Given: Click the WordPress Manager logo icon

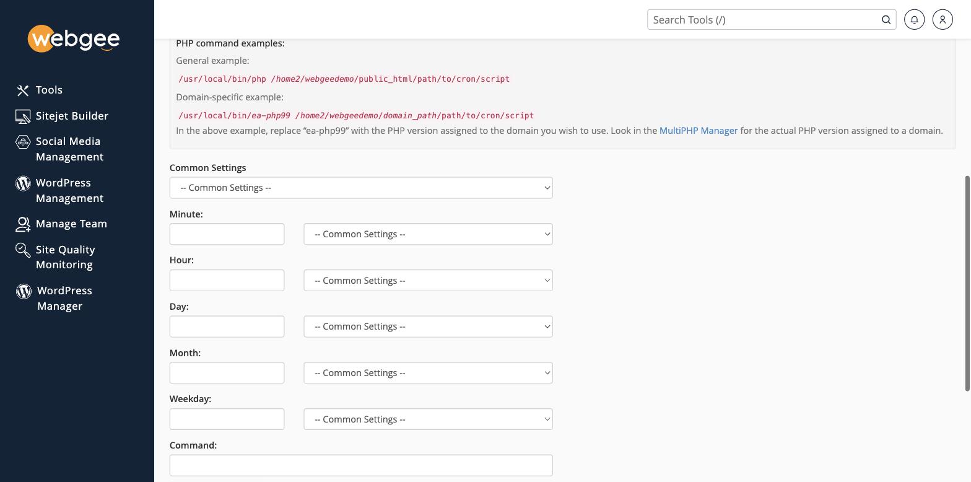Looking at the screenshot, I should pos(24,291).
